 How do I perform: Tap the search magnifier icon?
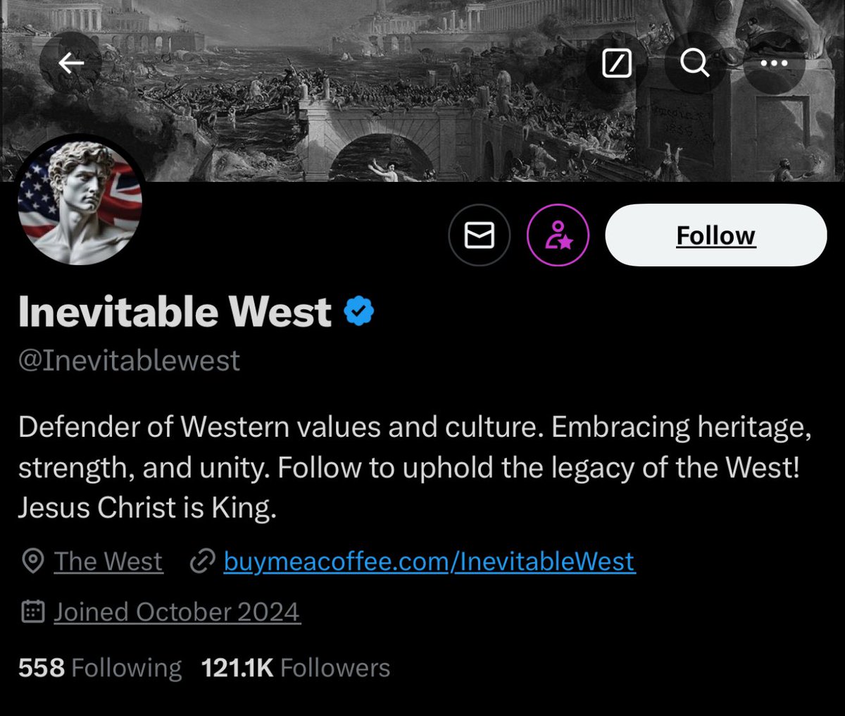pos(694,63)
